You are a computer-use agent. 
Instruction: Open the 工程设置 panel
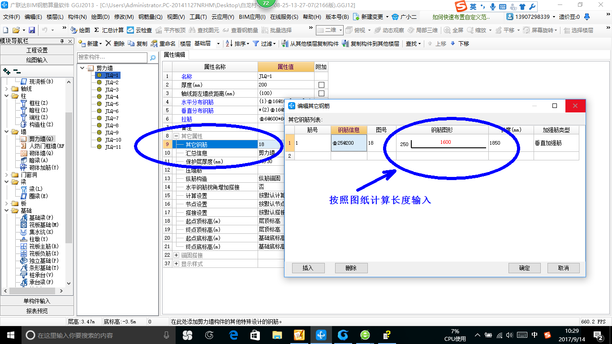[x=37, y=50]
